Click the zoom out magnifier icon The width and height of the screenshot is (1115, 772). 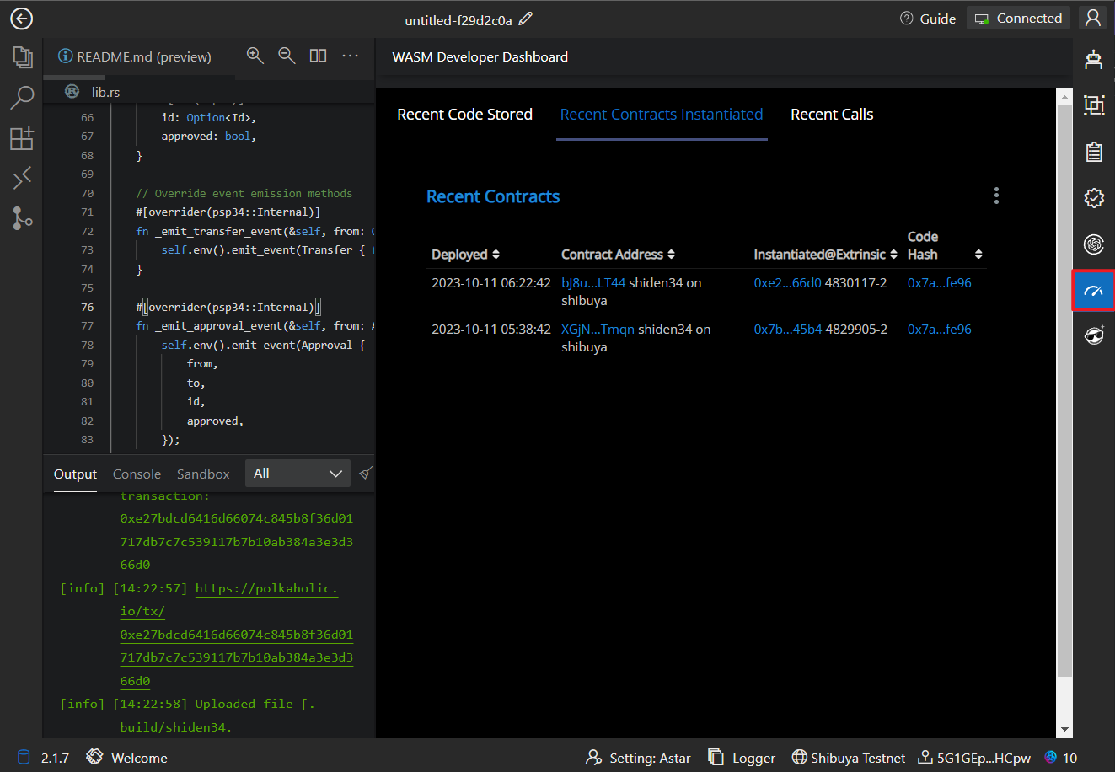click(287, 56)
